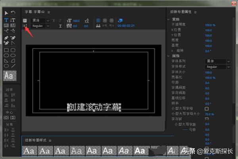Select the horizontal Type tool

pos(6,20)
